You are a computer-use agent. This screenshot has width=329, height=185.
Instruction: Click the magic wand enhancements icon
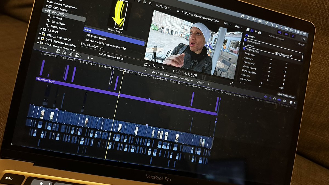click(x=154, y=66)
